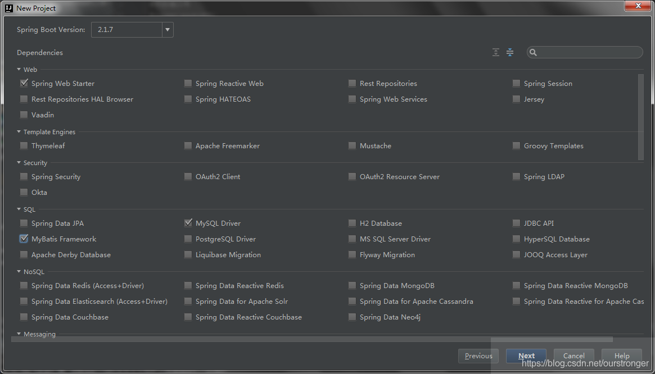Open the Spring Boot Version dropdown
Screen dimensions: 655x374
point(168,30)
